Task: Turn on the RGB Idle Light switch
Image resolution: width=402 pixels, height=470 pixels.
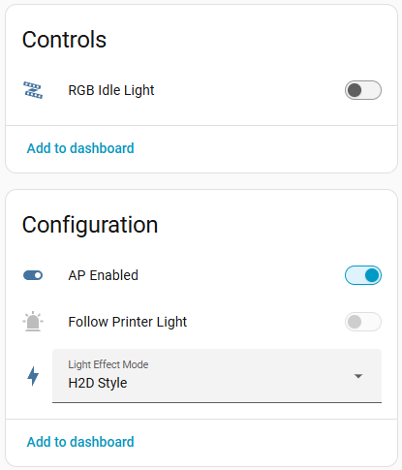Action: click(x=363, y=90)
